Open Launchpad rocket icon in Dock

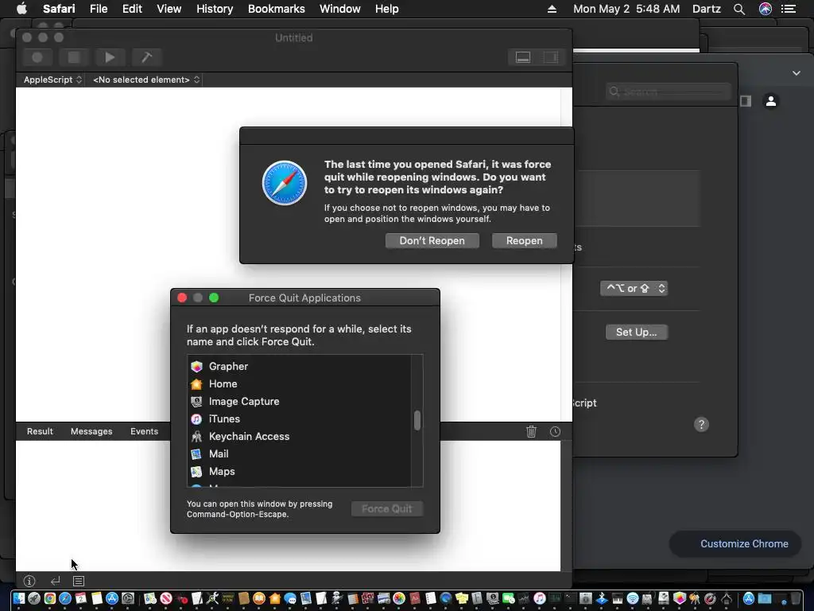[34, 598]
